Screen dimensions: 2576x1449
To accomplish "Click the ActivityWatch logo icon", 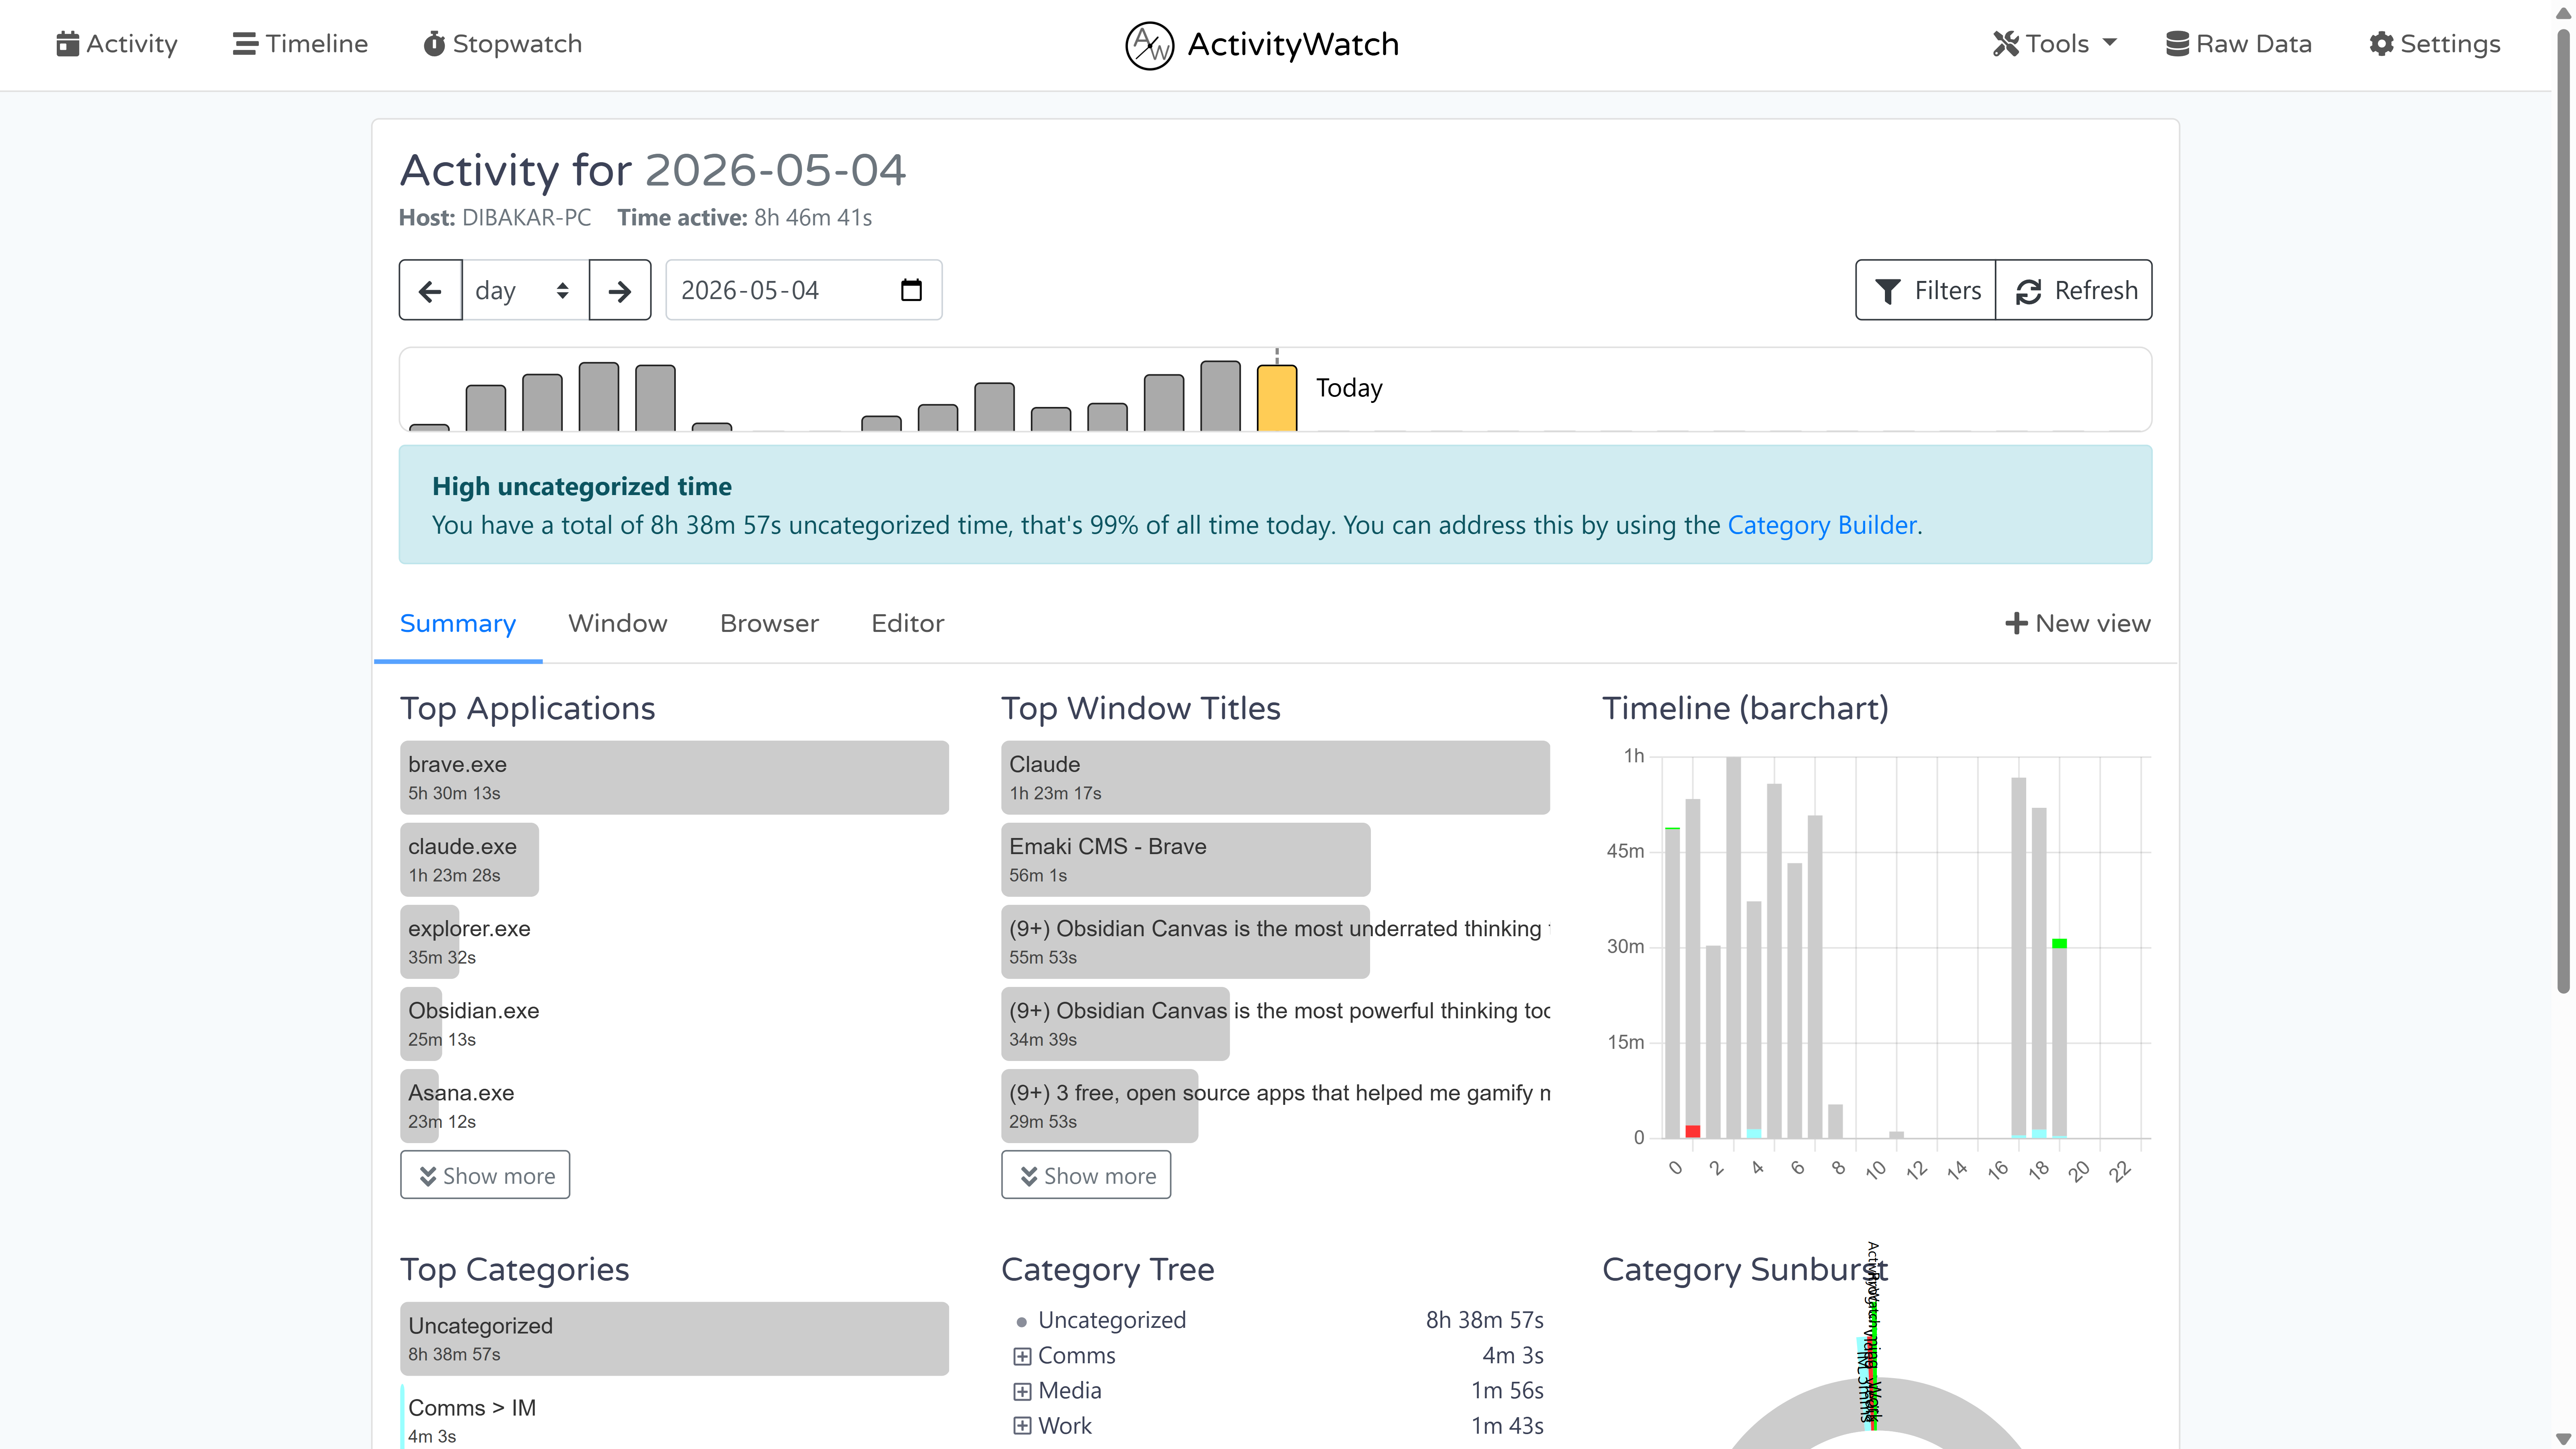I will [x=1149, y=45].
